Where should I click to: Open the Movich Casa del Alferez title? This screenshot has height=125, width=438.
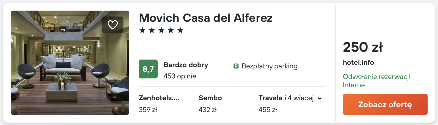point(206,18)
